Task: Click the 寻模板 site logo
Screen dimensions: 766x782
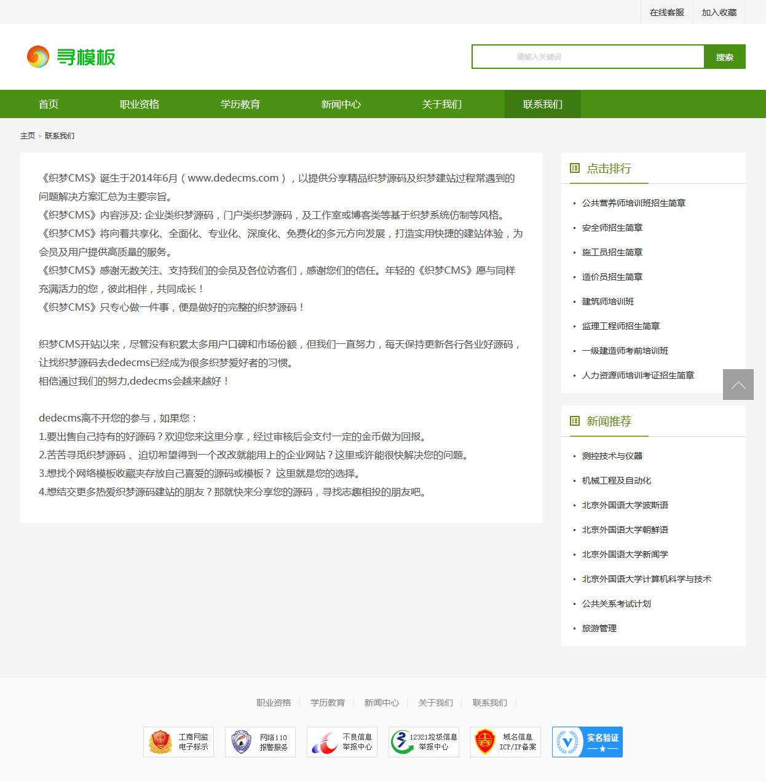Action: point(71,57)
